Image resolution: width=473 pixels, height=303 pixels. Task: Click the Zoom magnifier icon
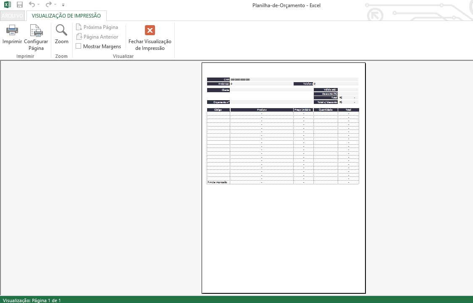(61, 31)
